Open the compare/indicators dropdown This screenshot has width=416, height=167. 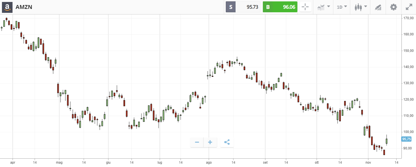click(324, 7)
